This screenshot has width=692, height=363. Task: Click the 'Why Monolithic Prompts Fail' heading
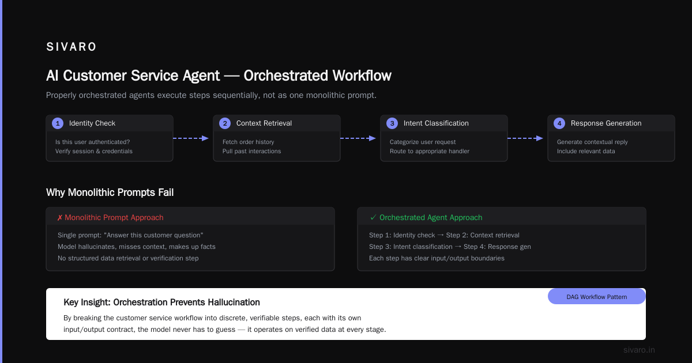pyautogui.click(x=110, y=192)
